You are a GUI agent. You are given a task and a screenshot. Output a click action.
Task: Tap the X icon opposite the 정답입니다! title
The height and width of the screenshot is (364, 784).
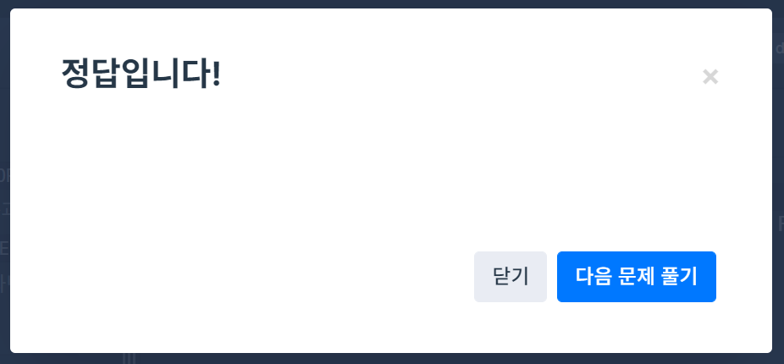[710, 77]
